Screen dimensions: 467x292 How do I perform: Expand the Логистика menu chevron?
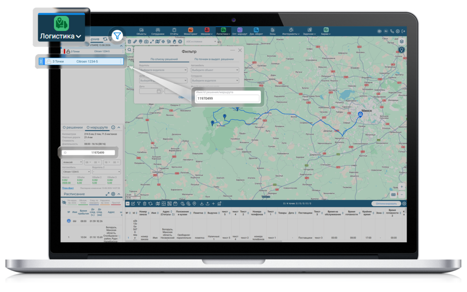pyautogui.click(x=78, y=36)
